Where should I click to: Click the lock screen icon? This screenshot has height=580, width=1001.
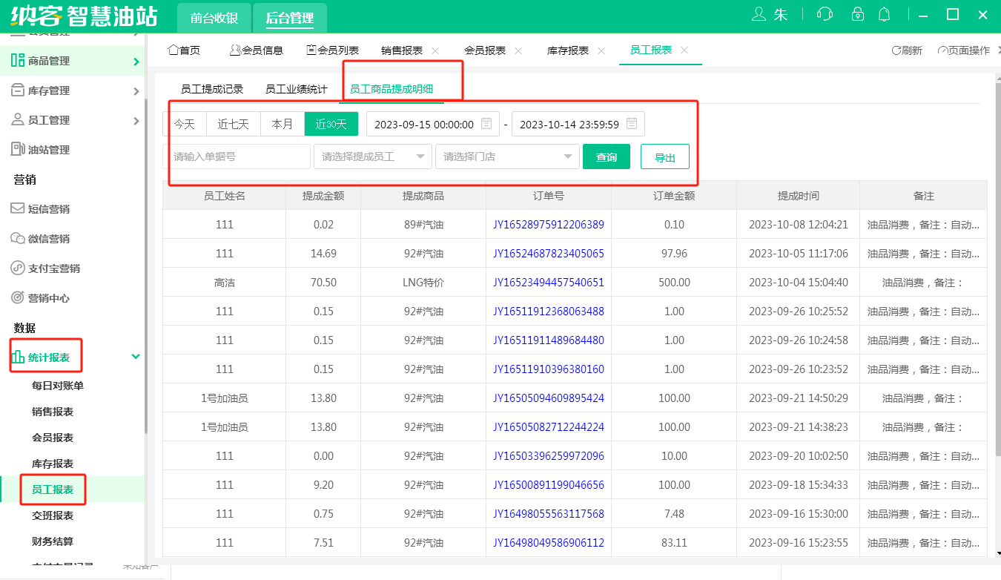pyautogui.click(x=858, y=15)
